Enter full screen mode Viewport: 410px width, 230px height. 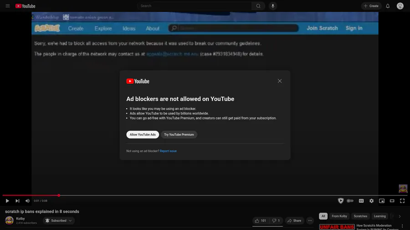click(x=402, y=201)
